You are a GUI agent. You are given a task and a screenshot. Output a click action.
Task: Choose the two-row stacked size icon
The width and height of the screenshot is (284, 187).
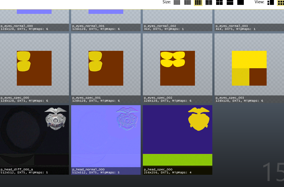point(230,2)
